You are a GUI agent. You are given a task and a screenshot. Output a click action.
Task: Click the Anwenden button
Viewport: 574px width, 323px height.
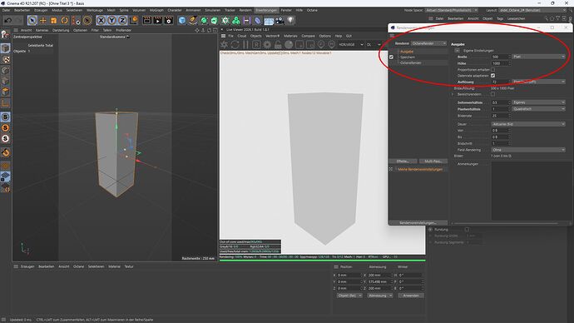411,296
